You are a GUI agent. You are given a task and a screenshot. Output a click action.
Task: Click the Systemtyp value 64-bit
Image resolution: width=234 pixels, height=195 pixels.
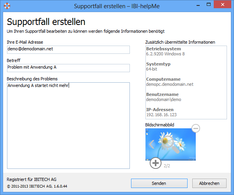click(x=151, y=69)
